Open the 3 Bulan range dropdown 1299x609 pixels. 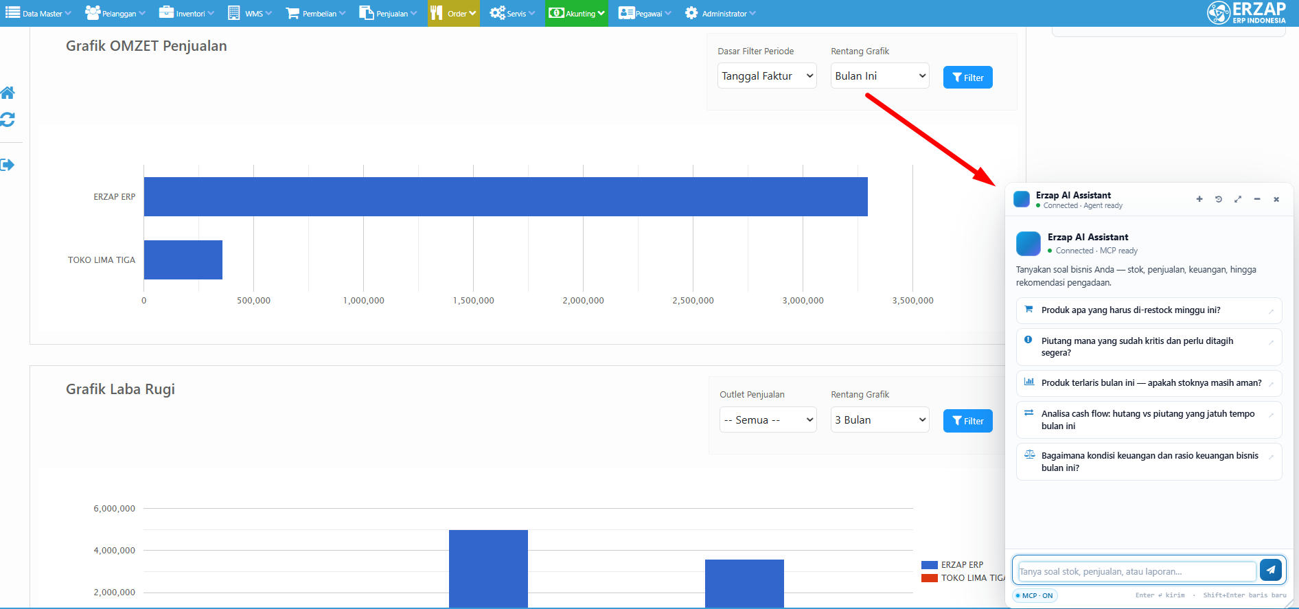[x=880, y=420]
